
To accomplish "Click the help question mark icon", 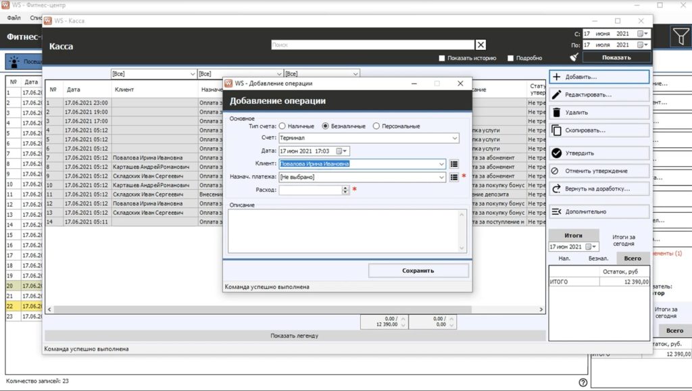I will [x=583, y=382].
